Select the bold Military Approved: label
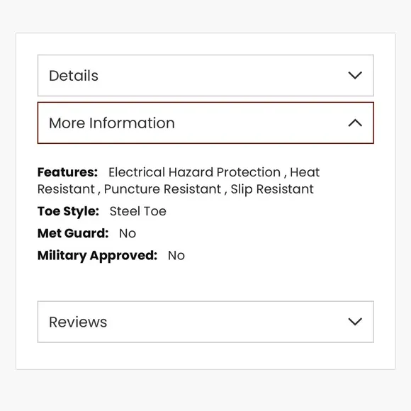This screenshot has height=411, width=411. [98, 256]
